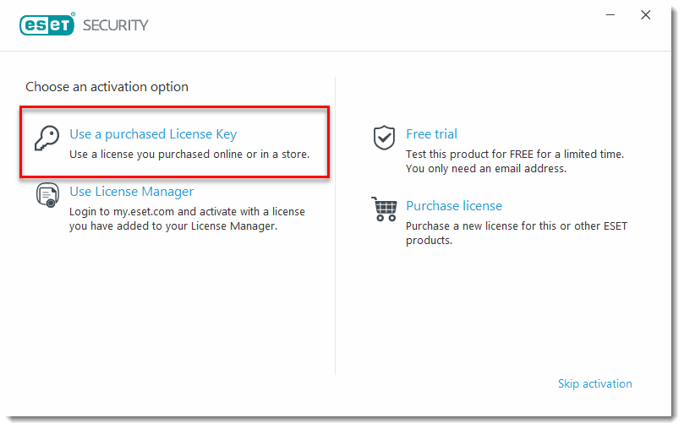Start the Free trial option
This screenshot has height=429, width=684.
pos(431,134)
